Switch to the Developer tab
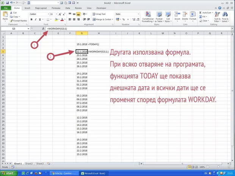Viewport: 235px width, 176px height. (x=101, y=8)
